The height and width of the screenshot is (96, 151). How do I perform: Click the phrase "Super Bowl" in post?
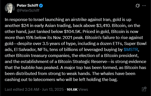135,44
